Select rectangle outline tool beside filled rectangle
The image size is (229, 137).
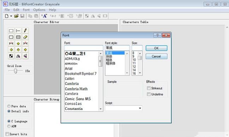click(11, 37)
